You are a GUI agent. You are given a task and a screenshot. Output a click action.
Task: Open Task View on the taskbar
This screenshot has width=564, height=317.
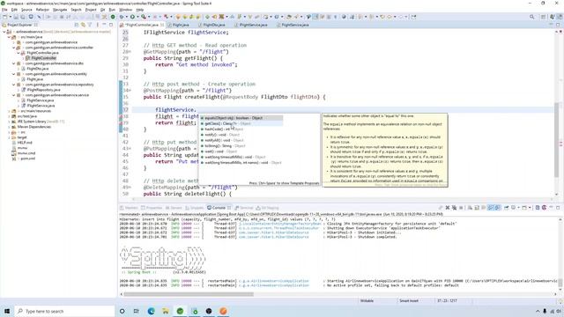coord(137,311)
